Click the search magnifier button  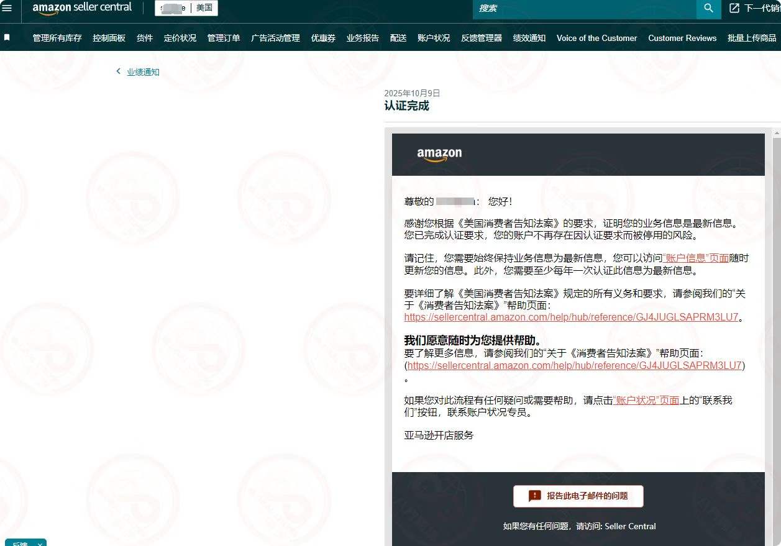tap(708, 9)
